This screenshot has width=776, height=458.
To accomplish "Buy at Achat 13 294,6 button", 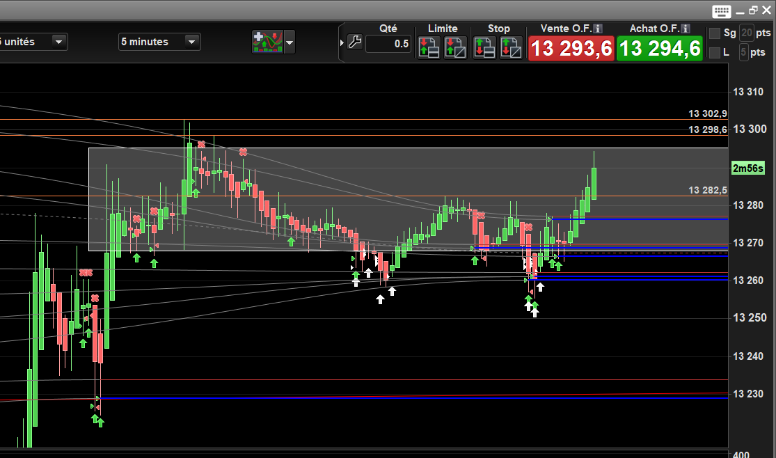I will pos(660,49).
